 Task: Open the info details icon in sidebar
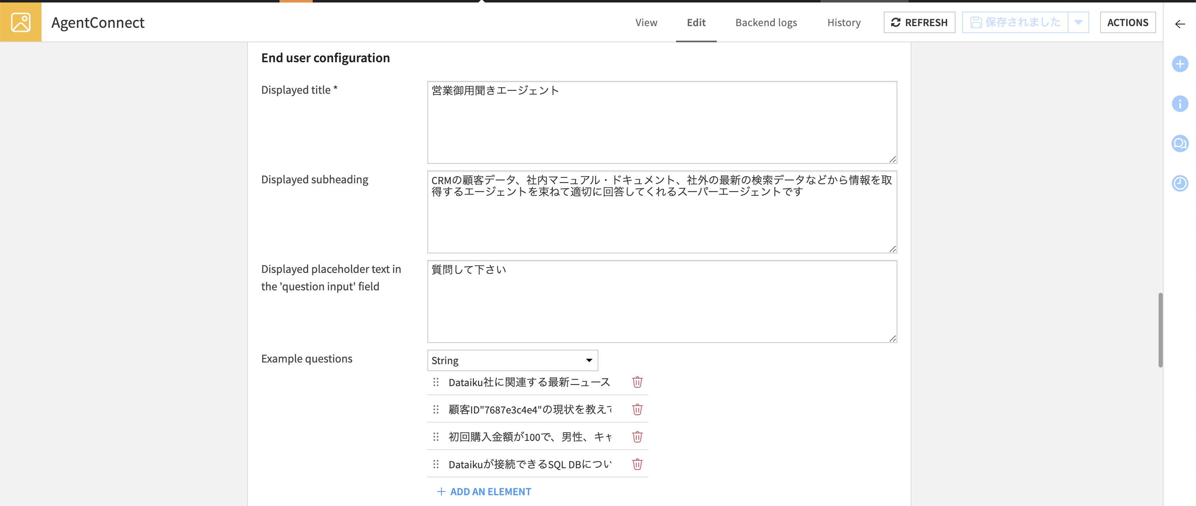click(x=1179, y=103)
